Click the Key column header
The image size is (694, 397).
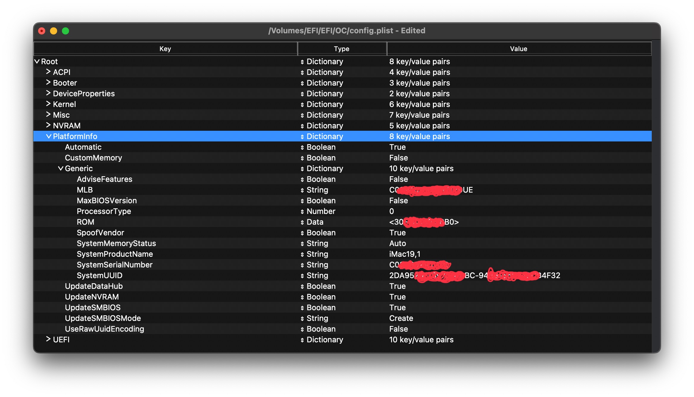coord(165,49)
